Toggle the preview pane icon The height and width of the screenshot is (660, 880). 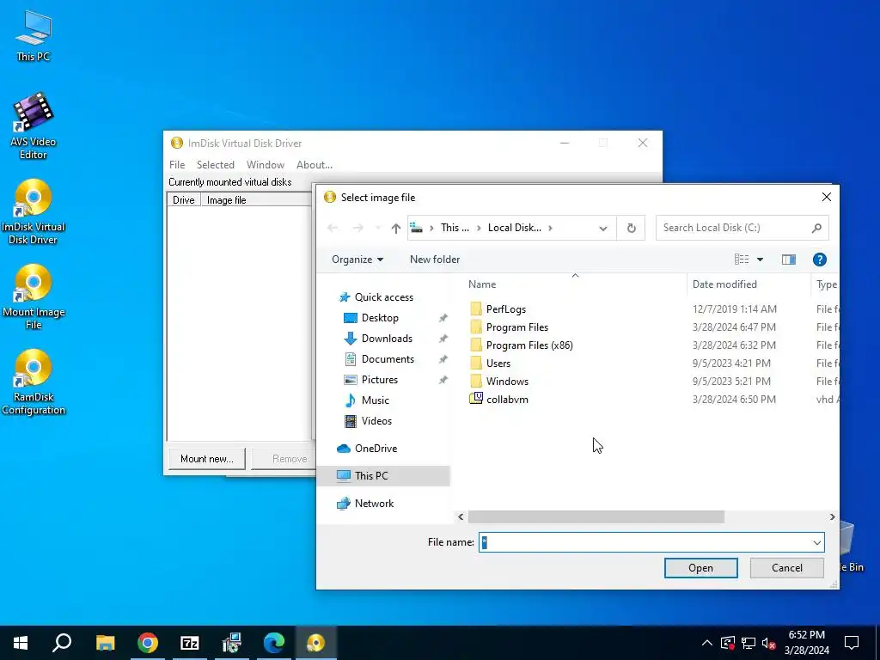coord(789,260)
